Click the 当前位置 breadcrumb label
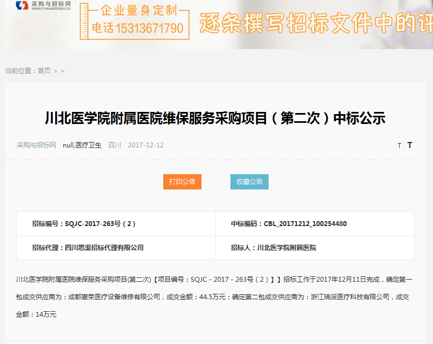Image resolution: width=433 pixels, height=344 pixels. click(x=20, y=71)
